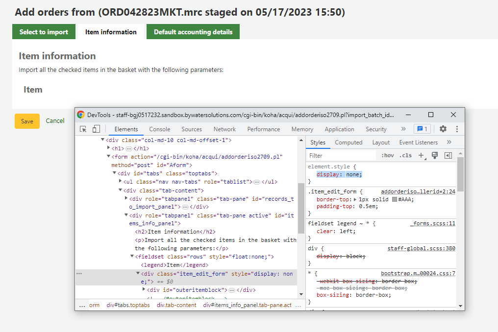Collapse the Aform form element

(x=109, y=157)
